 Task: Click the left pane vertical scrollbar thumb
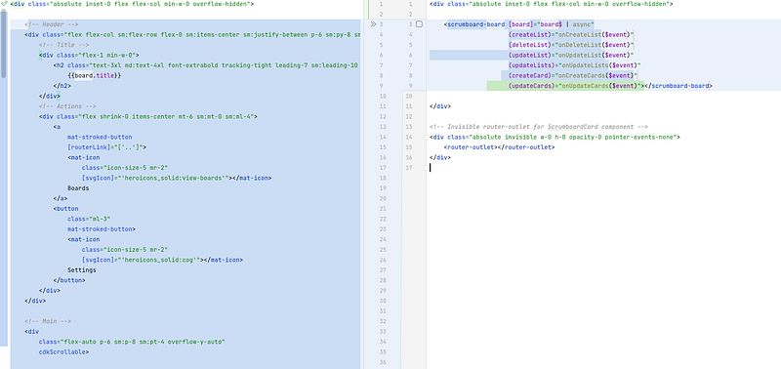click(x=4, y=44)
